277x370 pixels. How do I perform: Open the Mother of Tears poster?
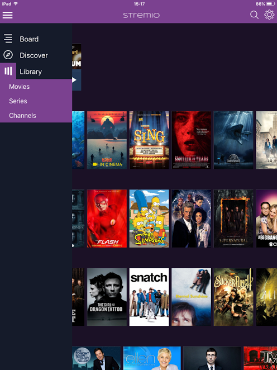click(191, 140)
